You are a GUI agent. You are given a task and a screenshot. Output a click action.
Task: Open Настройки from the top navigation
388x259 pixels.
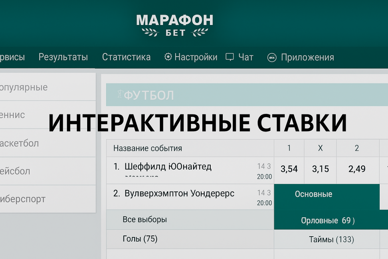pos(196,57)
